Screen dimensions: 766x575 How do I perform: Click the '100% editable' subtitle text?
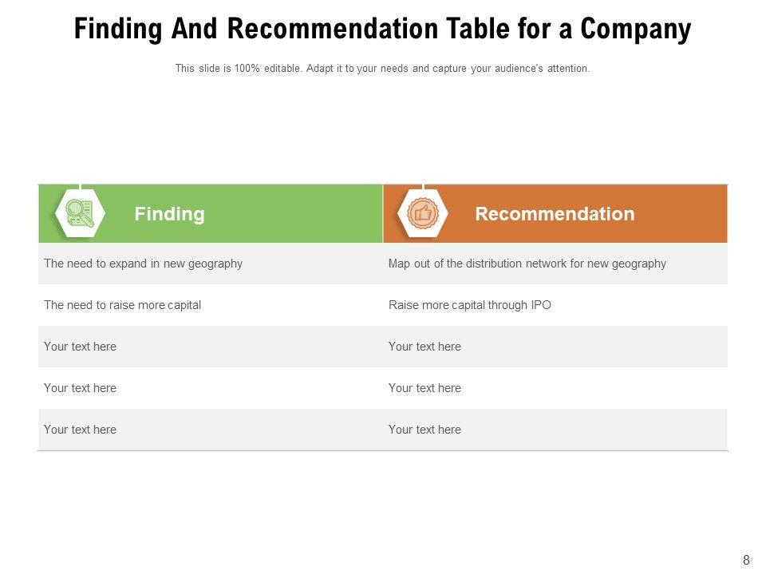tap(382, 69)
